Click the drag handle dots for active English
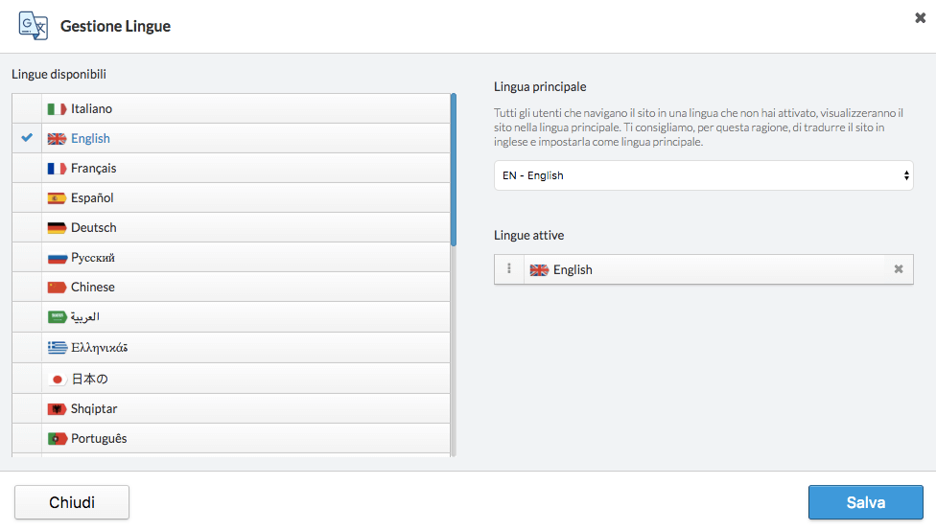Screen dimensions: 936x531 [509, 269]
